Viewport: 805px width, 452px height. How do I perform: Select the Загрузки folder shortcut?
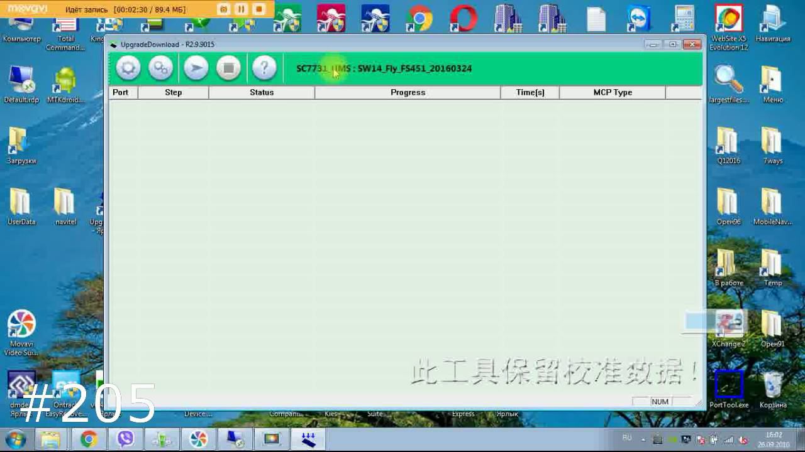(x=21, y=146)
